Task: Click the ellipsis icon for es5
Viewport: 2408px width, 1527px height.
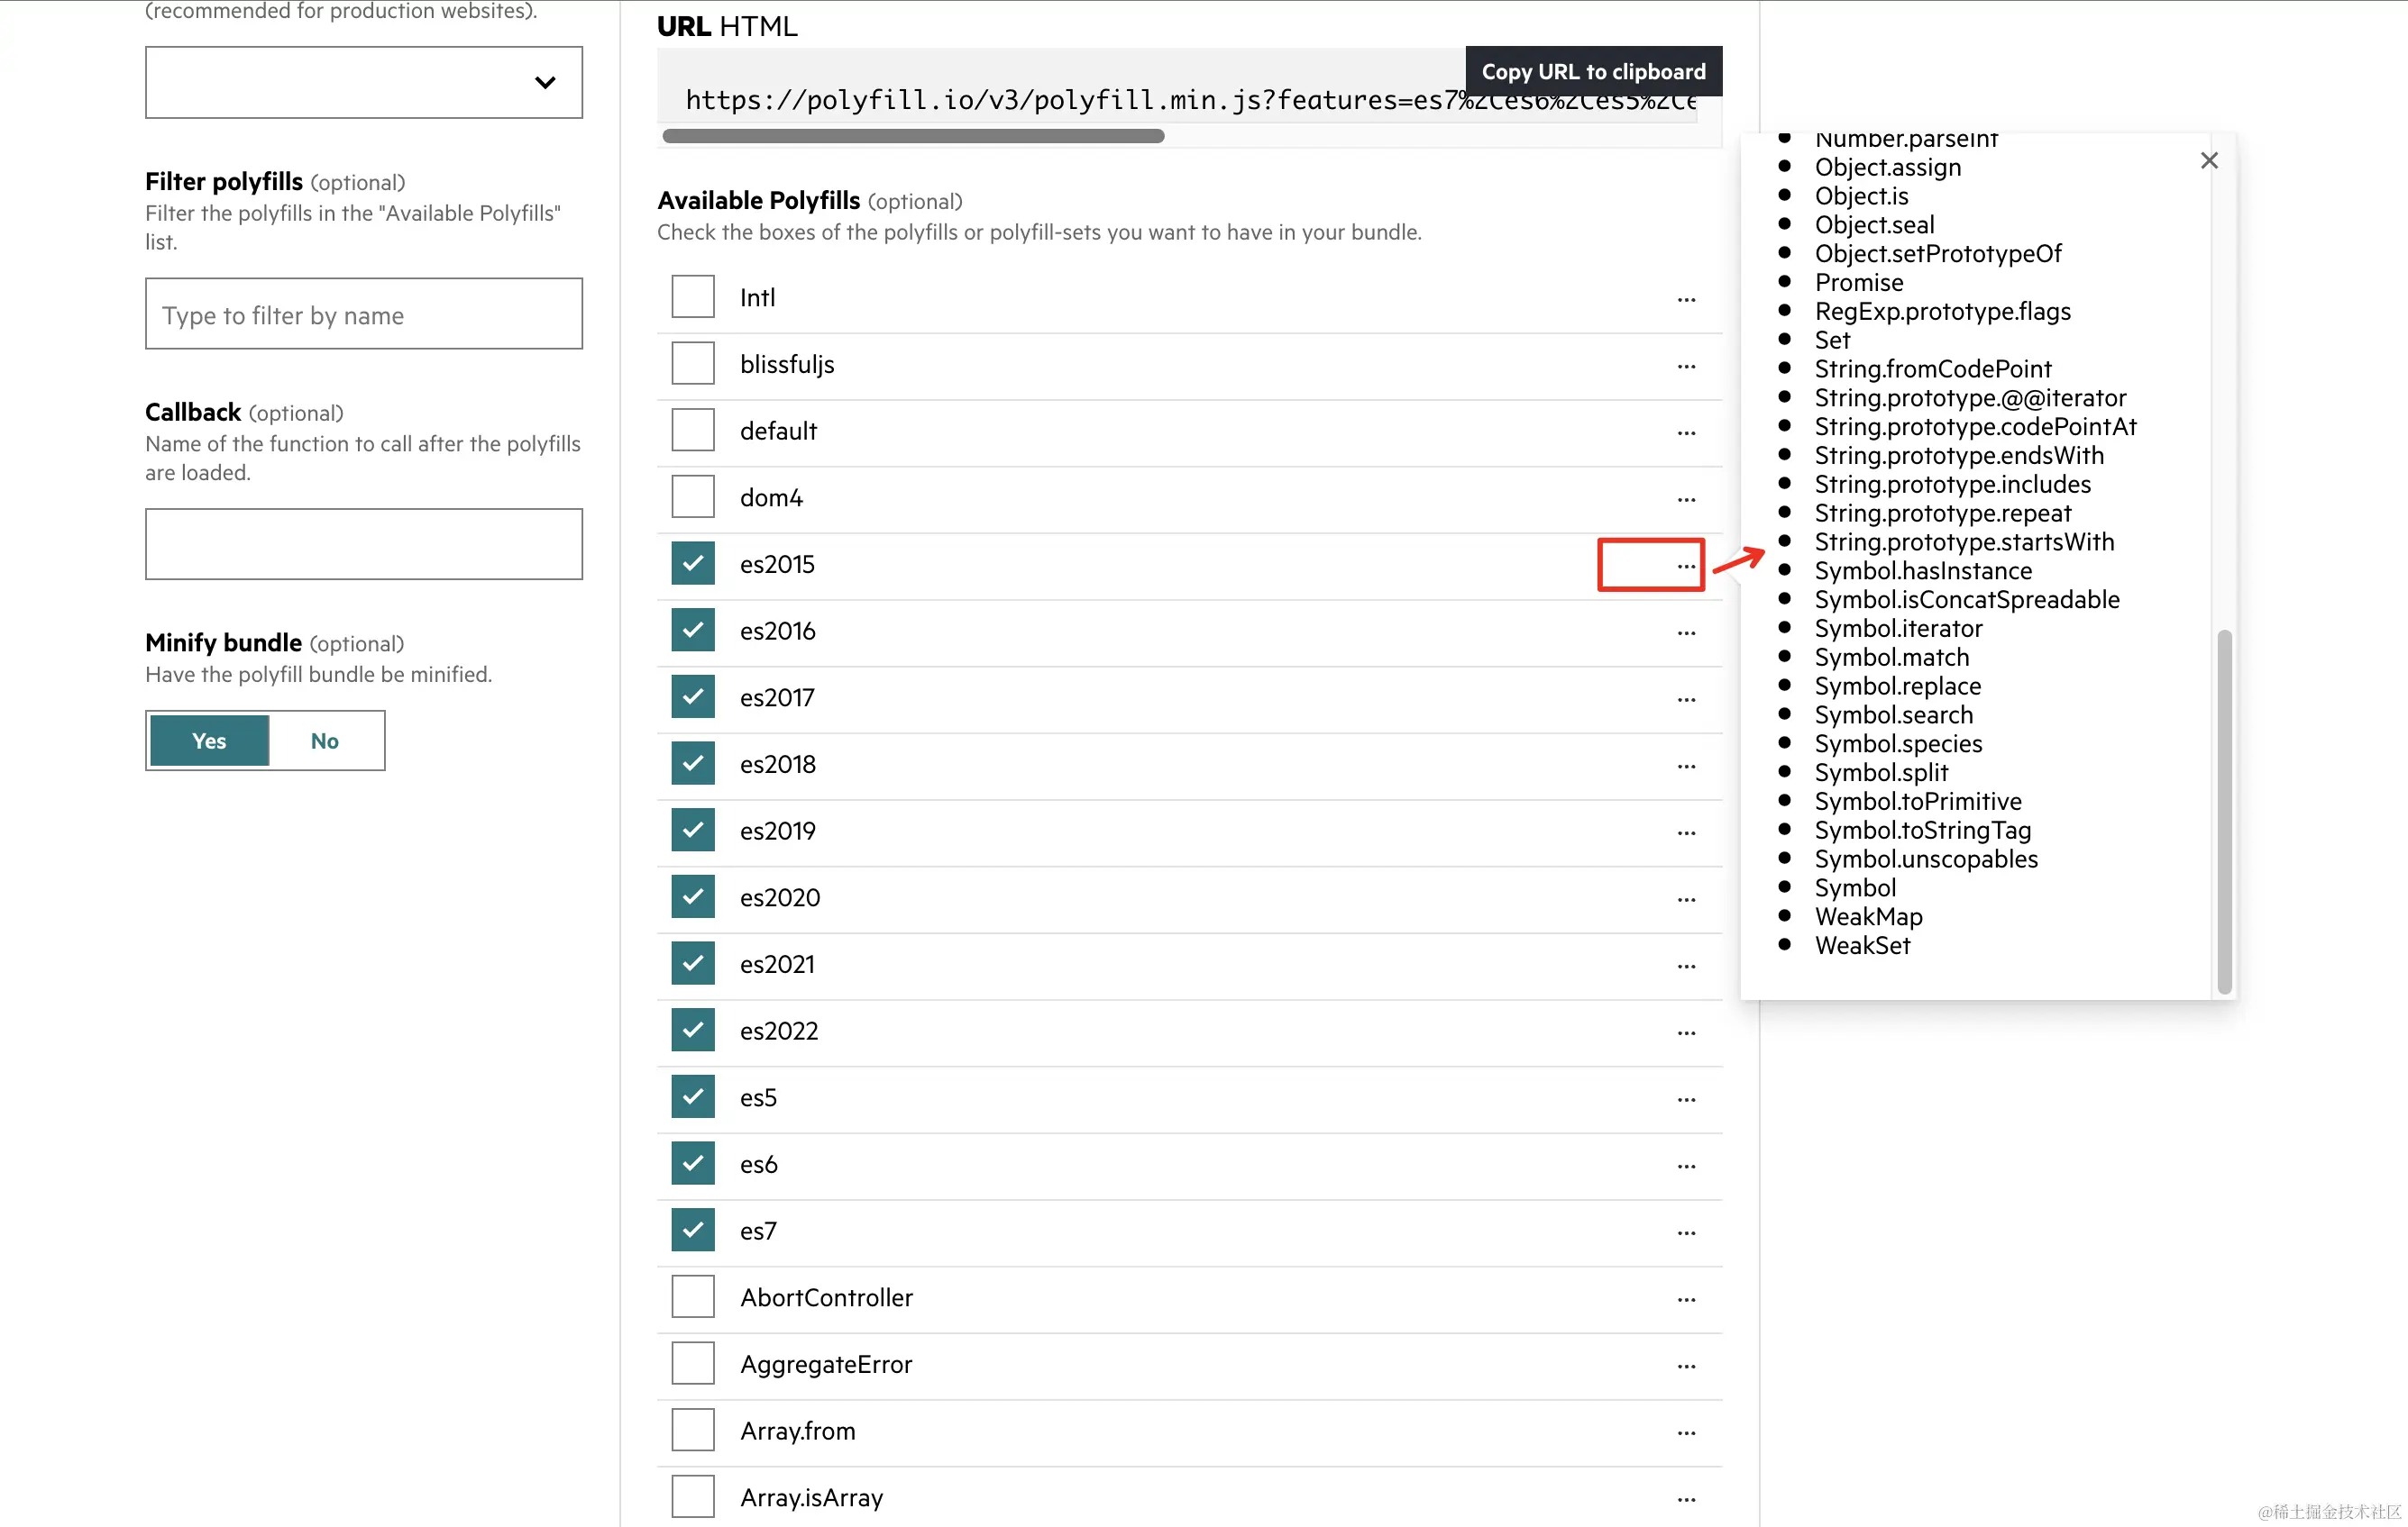Action: [x=1685, y=1099]
